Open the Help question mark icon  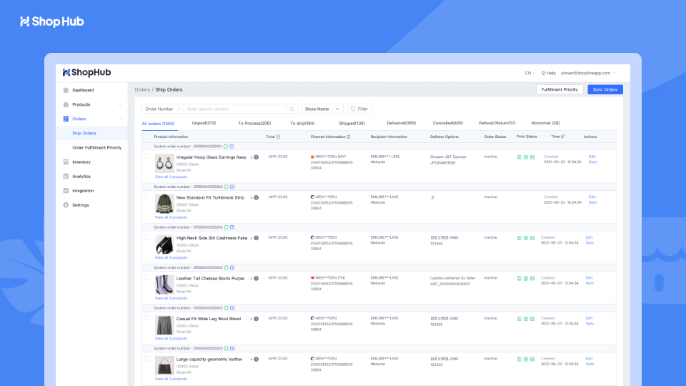544,73
